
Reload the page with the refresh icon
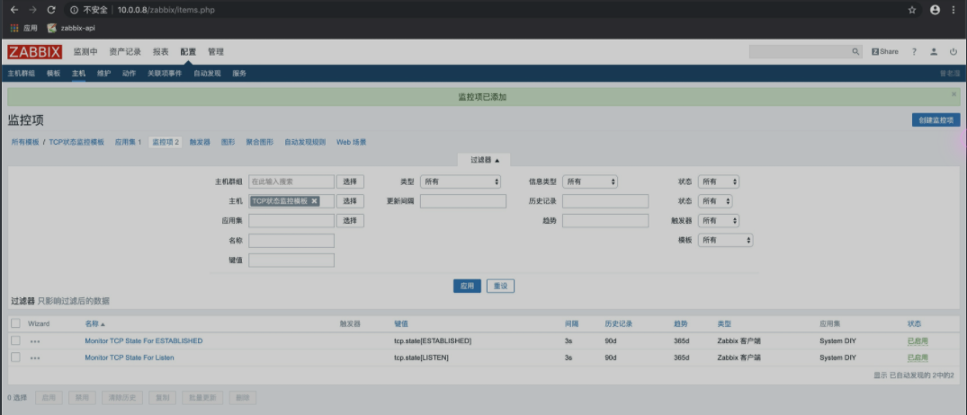tap(51, 10)
